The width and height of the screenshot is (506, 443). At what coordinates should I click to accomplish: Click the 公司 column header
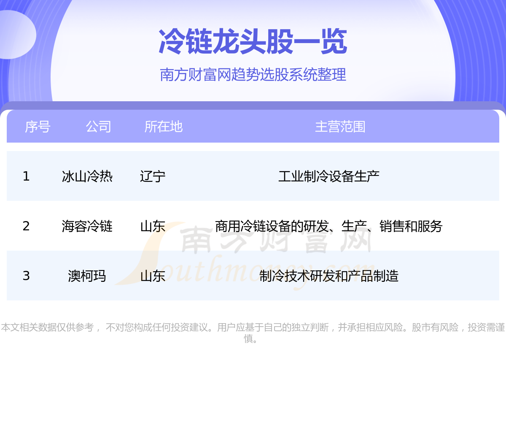pyautogui.click(x=98, y=127)
